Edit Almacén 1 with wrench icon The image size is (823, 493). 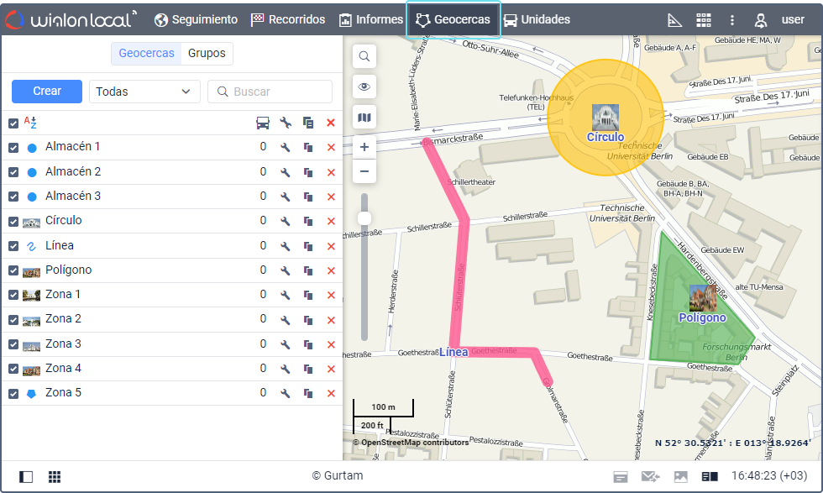(286, 148)
